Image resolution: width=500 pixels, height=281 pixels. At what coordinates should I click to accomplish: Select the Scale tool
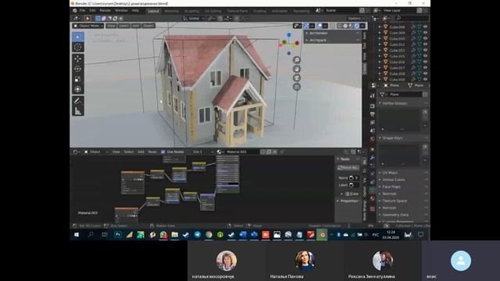coord(78,79)
